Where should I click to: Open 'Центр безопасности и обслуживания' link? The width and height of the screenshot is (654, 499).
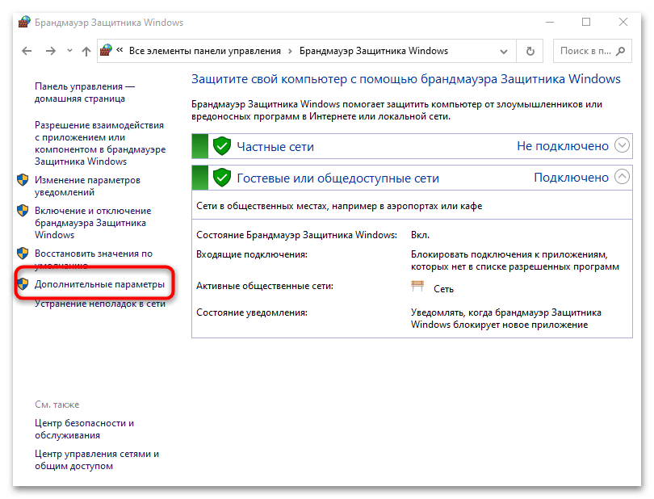tap(84, 430)
